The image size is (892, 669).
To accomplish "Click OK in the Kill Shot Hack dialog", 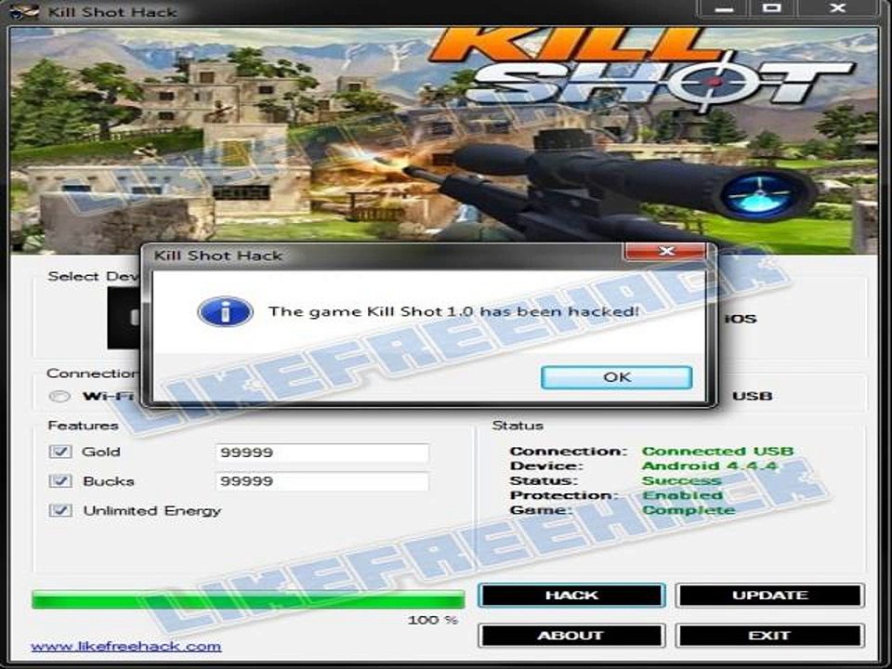I will (616, 377).
